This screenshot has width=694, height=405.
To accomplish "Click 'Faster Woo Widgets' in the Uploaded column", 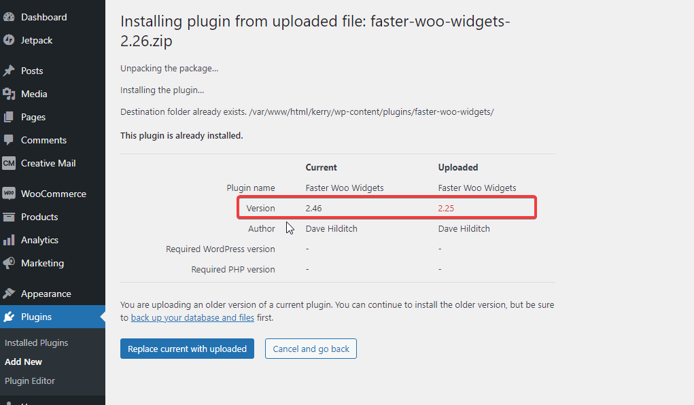I will click(477, 188).
